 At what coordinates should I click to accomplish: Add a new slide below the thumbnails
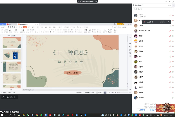tap(11, 90)
